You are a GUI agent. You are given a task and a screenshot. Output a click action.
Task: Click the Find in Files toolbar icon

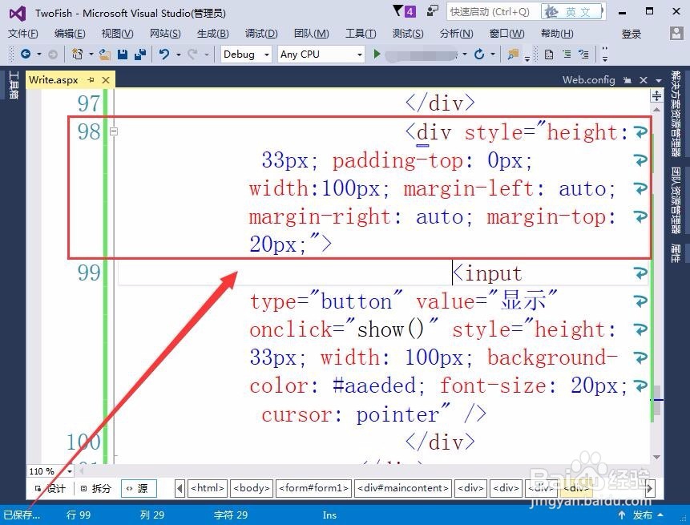tap(513, 55)
